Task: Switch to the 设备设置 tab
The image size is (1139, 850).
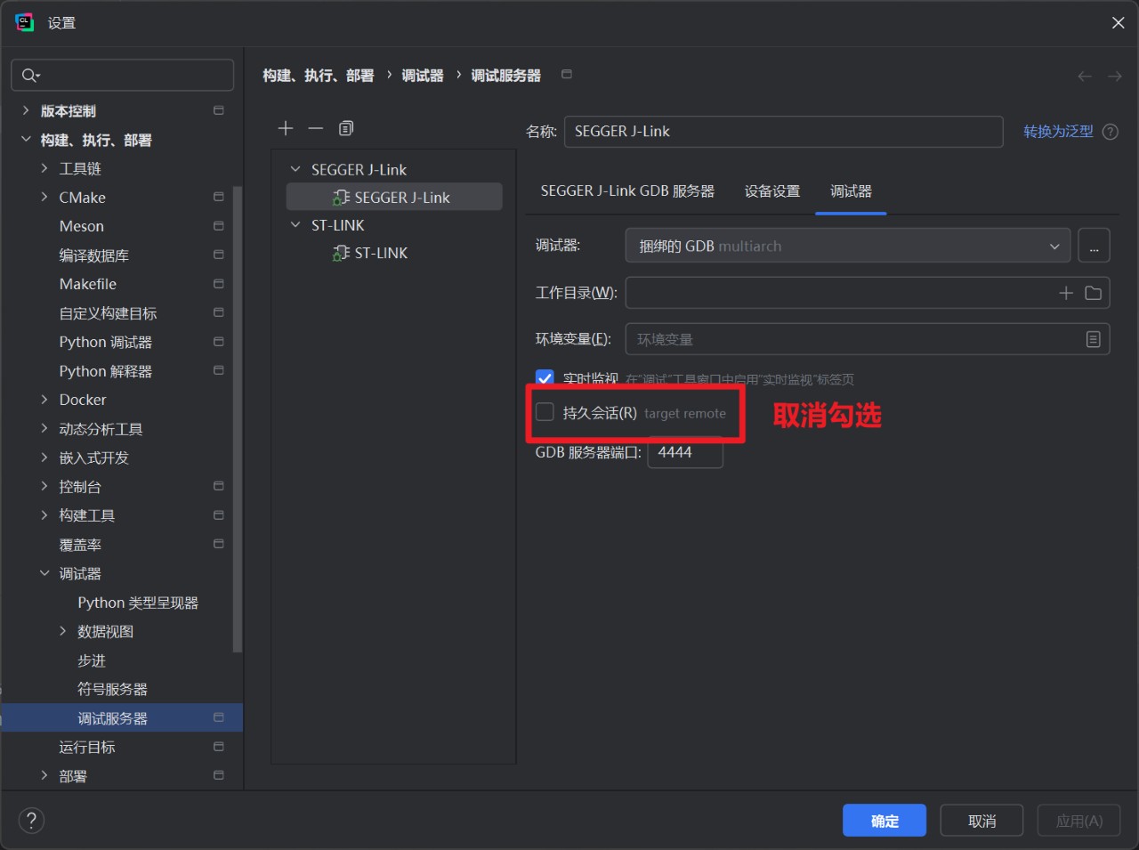Action: (x=772, y=191)
